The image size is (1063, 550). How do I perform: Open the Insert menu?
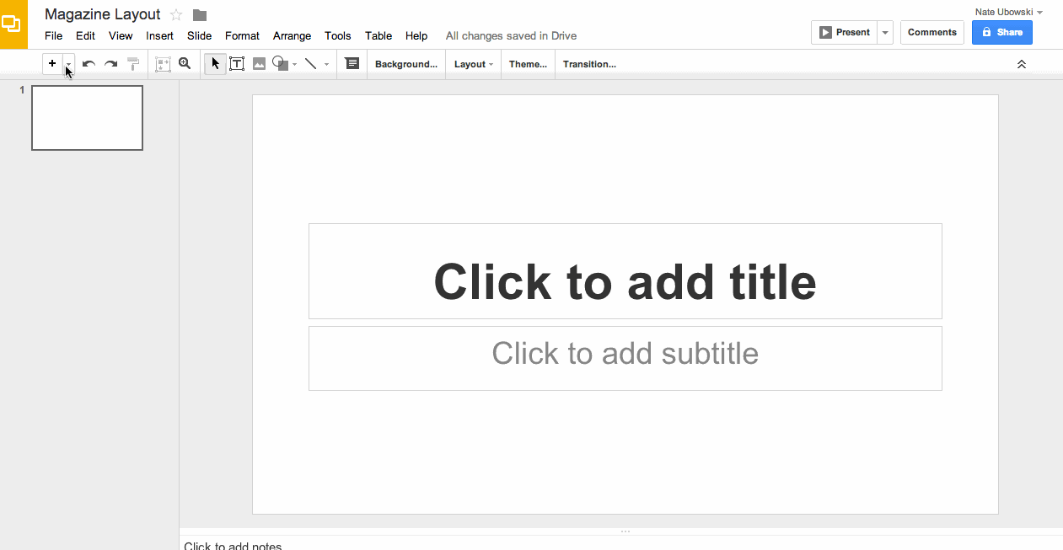point(159,36)
